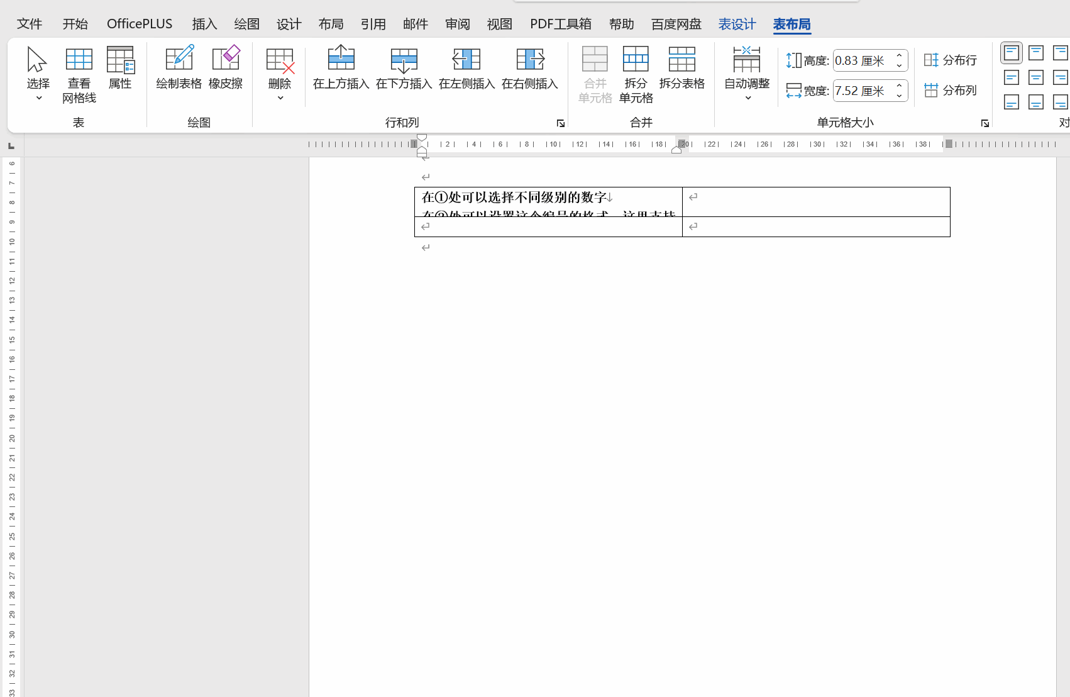Increase row height with the up stepper
This screenshot has height=697, width=1070.
(x=900, y=56)
